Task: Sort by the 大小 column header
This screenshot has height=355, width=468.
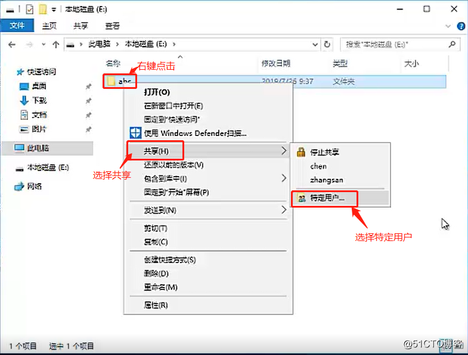Action: pos(411,63)
